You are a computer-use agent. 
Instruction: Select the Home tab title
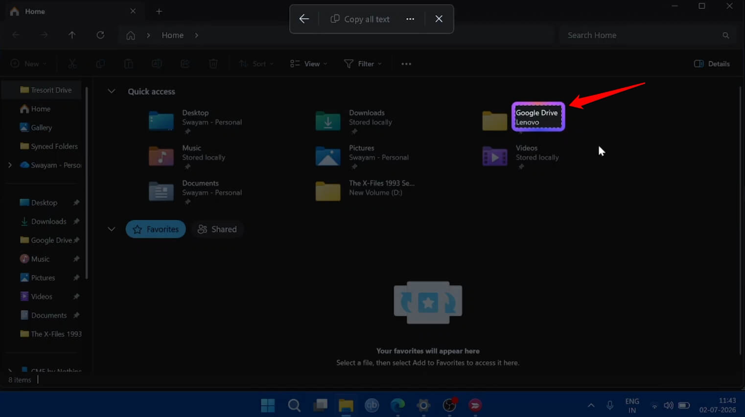coord(35,11)
